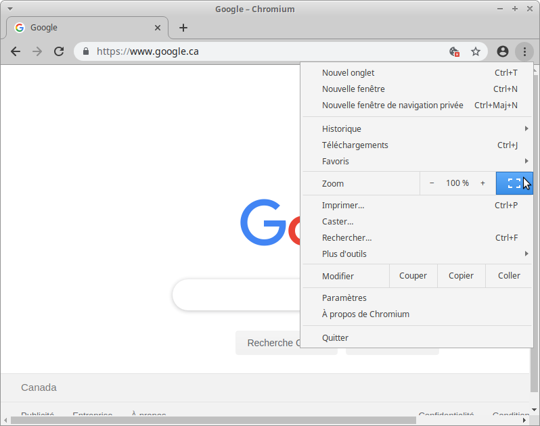The height and width of the screenshot is (426, 540).
Task: Open the user profile avatar icon
Action: [x=502, y=51]
